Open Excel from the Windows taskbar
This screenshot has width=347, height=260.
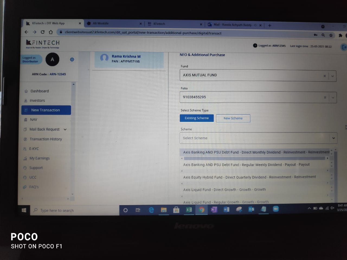pos(189,210)
